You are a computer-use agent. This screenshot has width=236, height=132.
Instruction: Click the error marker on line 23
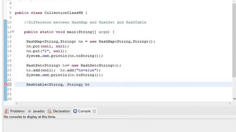pyautogui.click(x=5, y=84)
